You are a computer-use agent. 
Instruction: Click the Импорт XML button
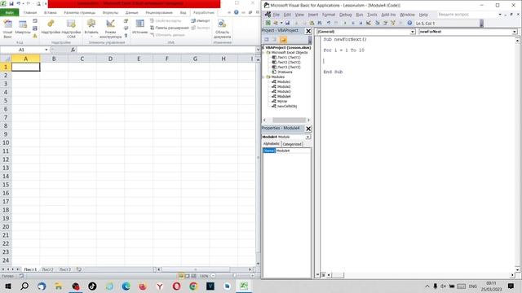pos(201,21)
